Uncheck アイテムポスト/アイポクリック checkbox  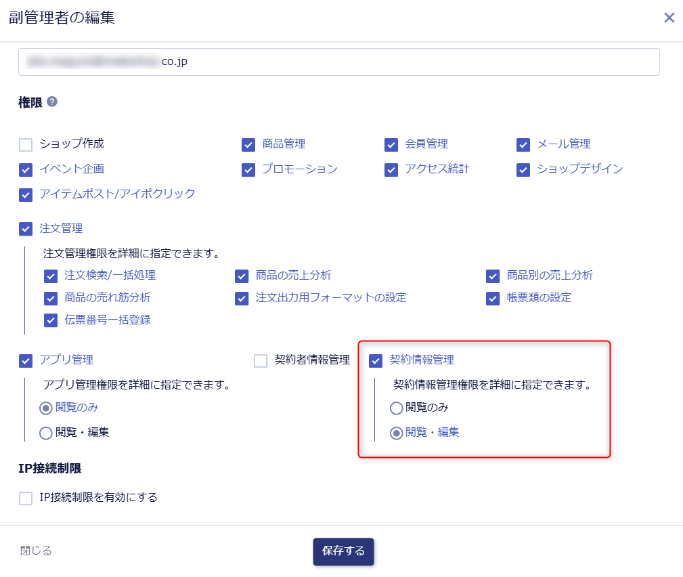pyautogui.click(x=26, y=195)
